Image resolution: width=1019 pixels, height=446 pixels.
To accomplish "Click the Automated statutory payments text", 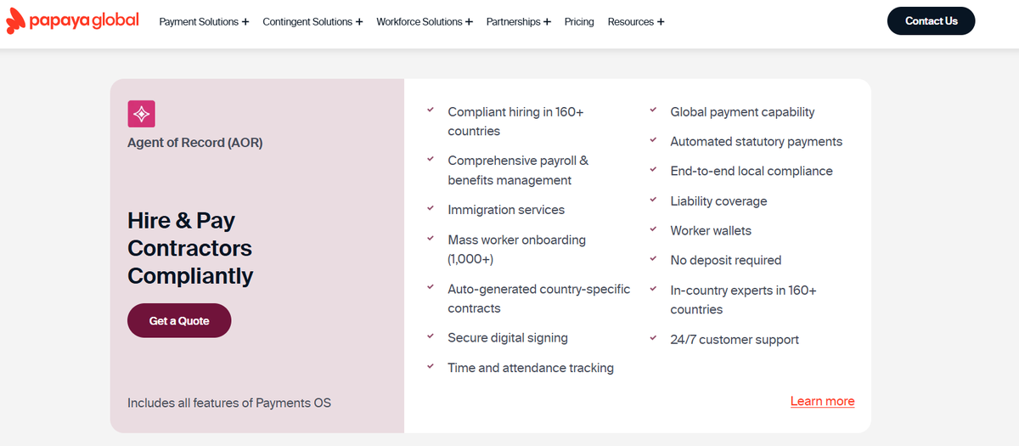I will 757,142.
